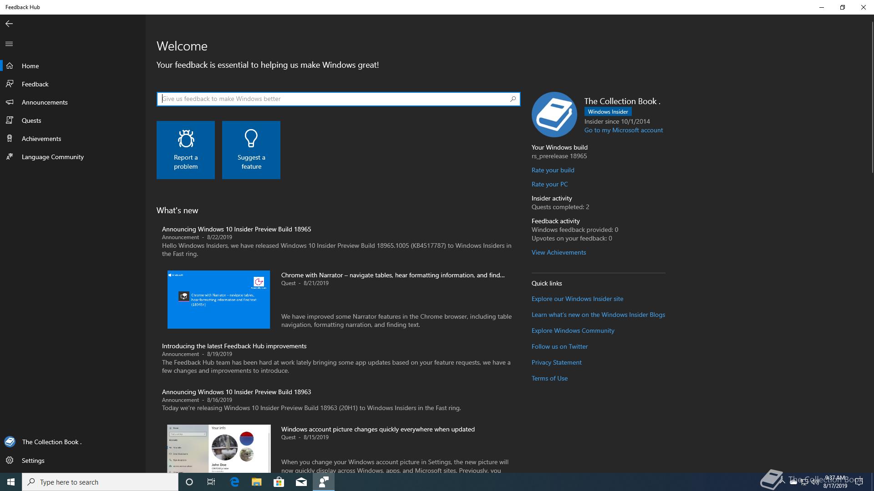Click Explore Windows Community link
This screenshot has height=491, width=874.
(x=573, y=331)
